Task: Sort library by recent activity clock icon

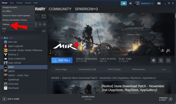Action: click(40, 24)
